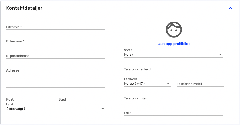Click the Kontaktdetaljer section header title
Image resolution: width=240 pixels, height=125 pixels.
24,8
